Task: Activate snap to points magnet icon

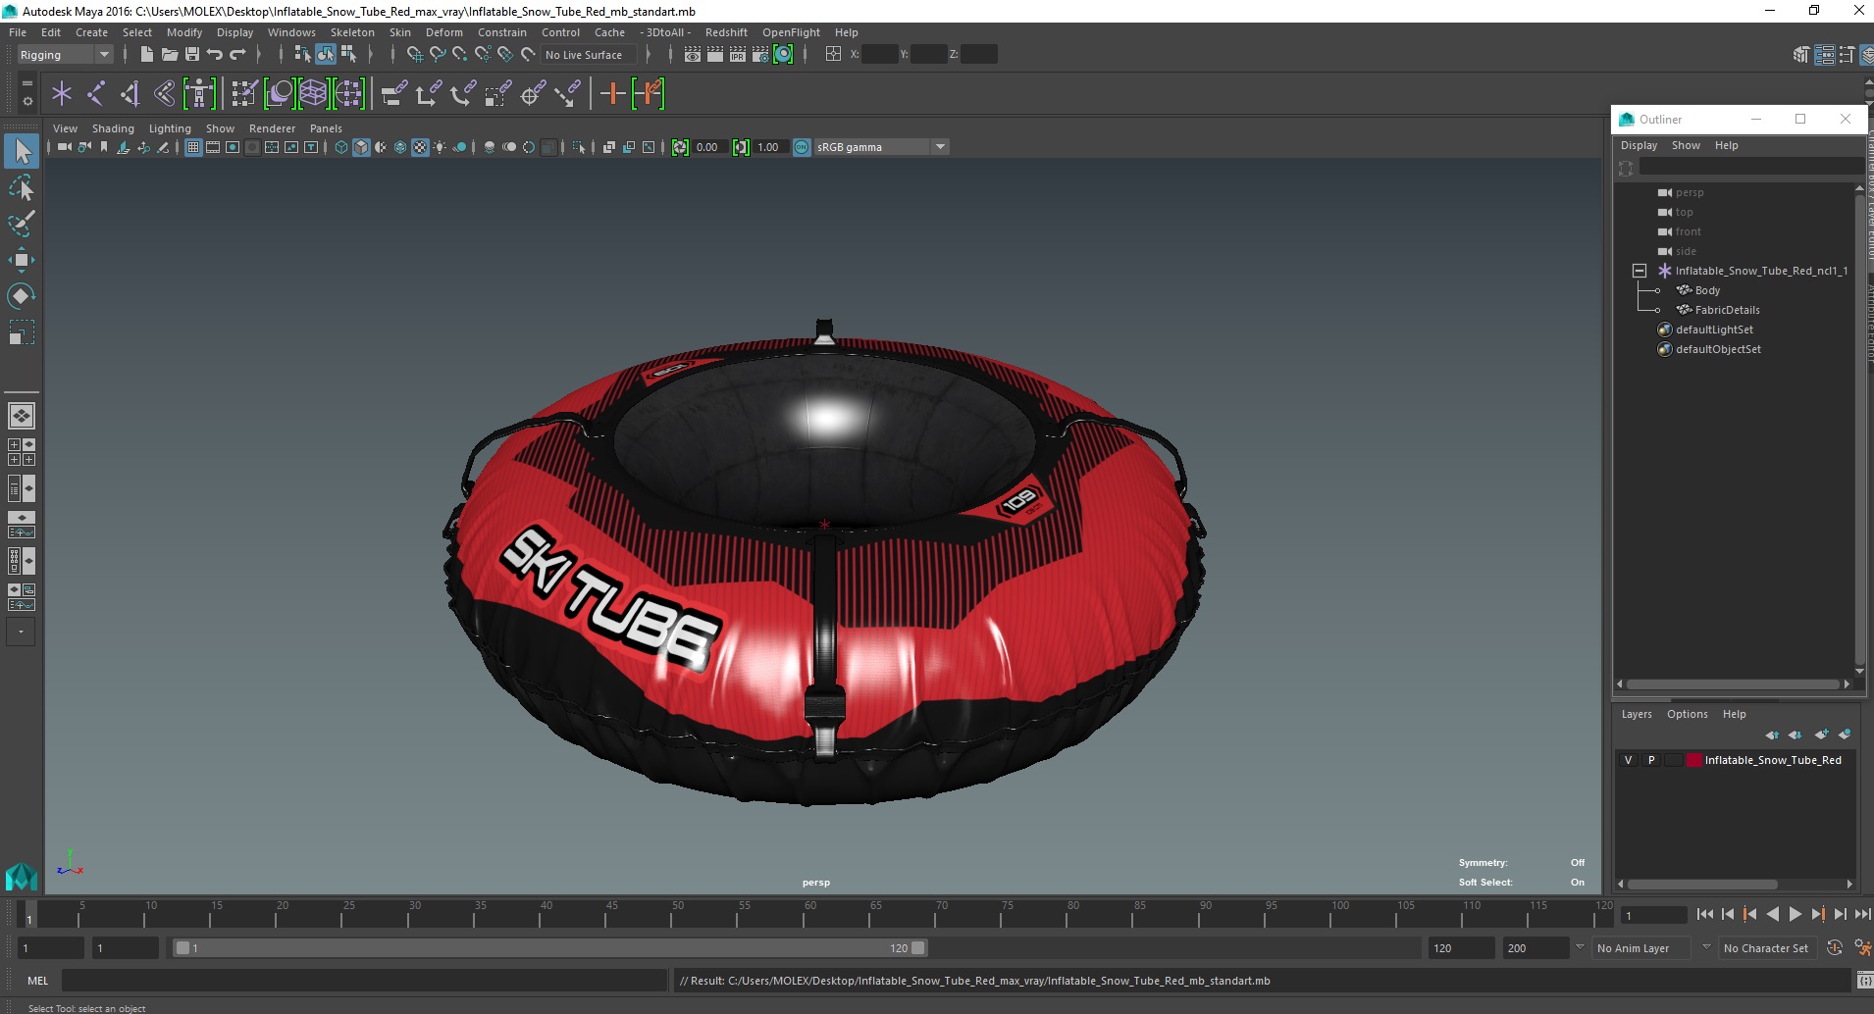Action: 460,55
